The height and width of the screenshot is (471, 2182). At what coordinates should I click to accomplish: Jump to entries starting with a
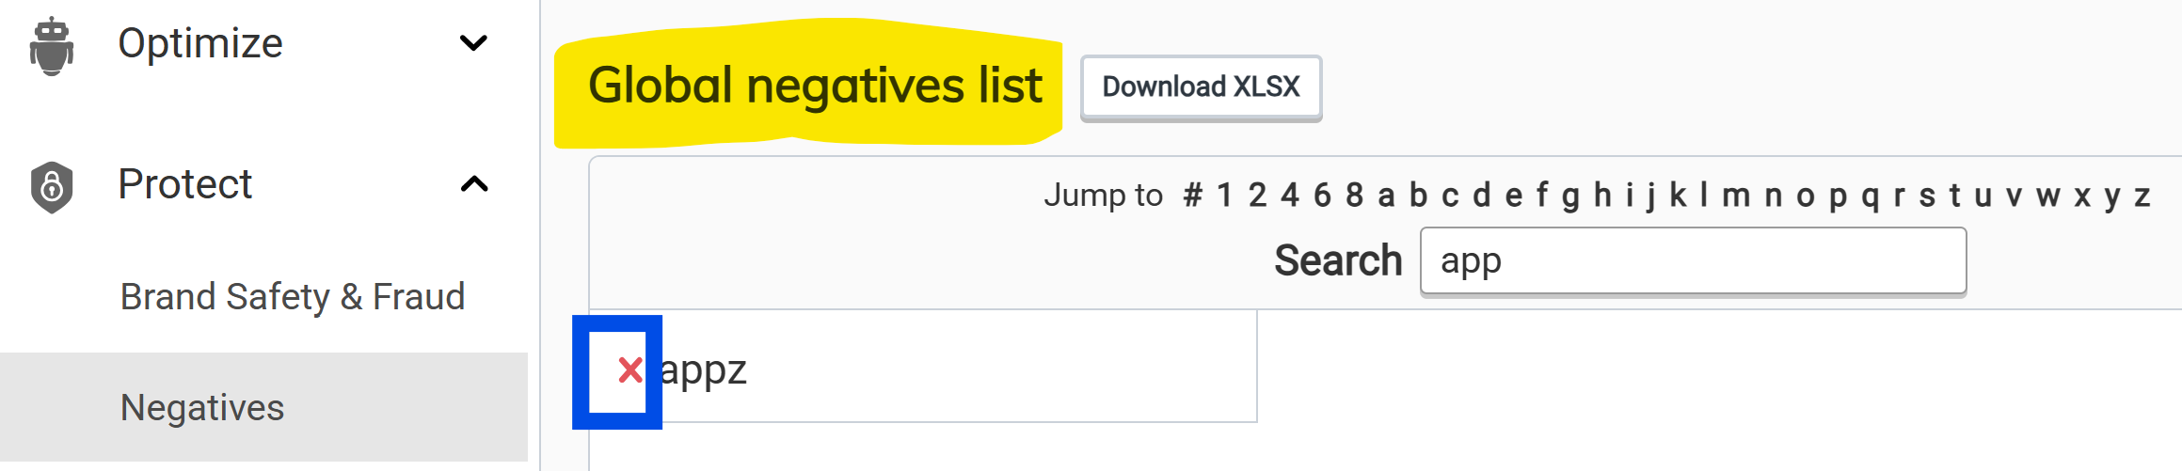tap(1385, 196)
